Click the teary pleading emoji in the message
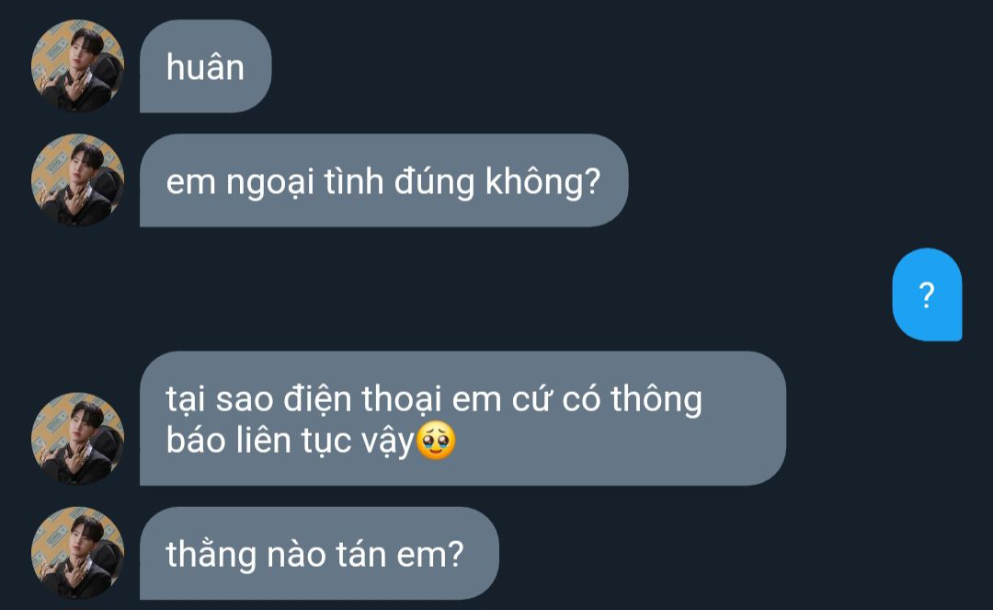Image resolution: width=993 pixels, height=610 pixels. tap(435, 441)
